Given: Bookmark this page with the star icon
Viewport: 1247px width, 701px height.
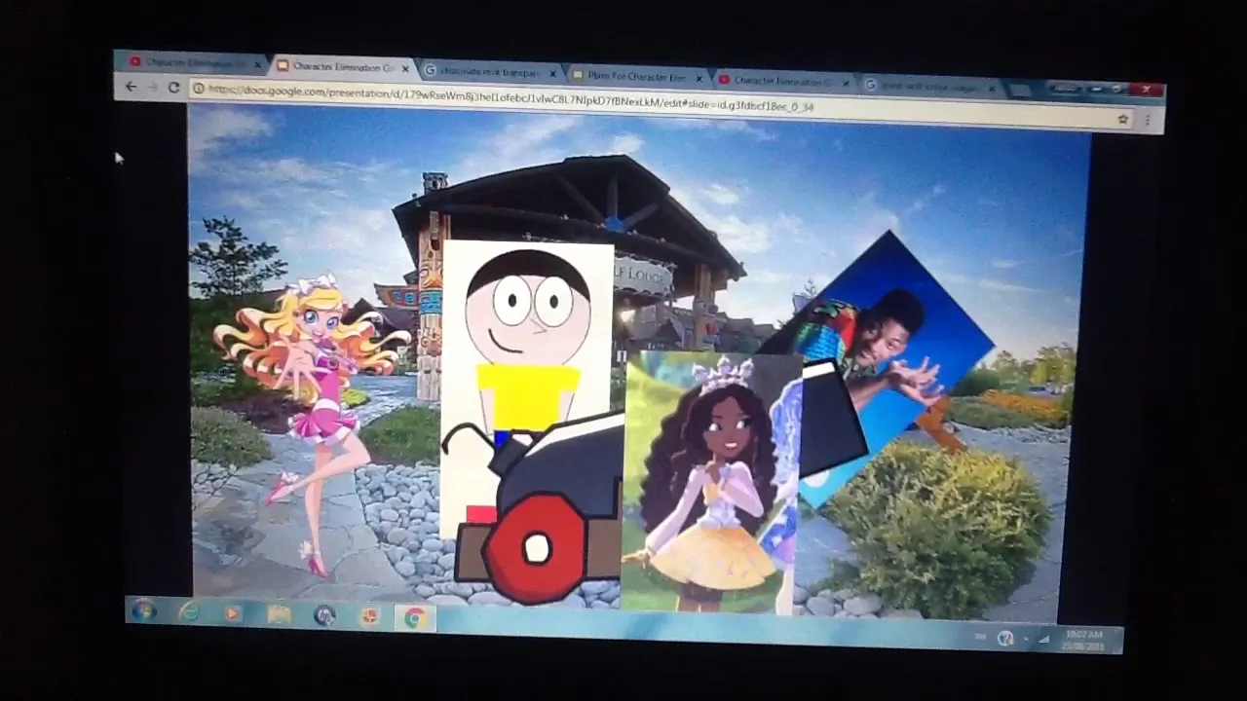Looking at the screenshot, I should (1122, 119).
